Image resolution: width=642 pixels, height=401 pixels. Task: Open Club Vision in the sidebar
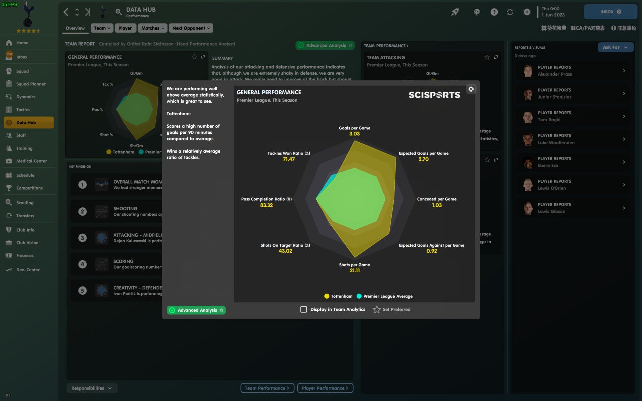pos(29,243)
